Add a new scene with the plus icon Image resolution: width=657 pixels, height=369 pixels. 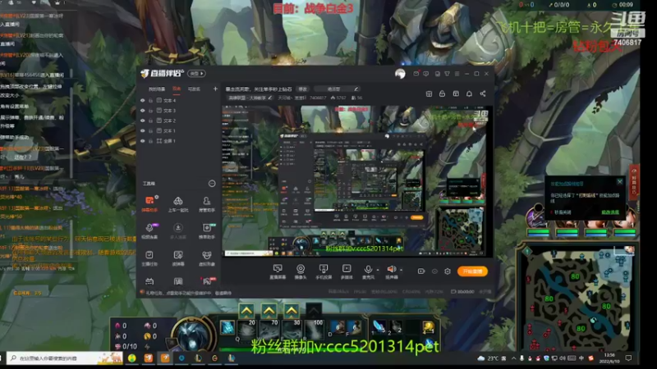[x=215, y=89]
